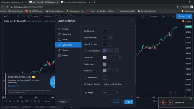Open the Symbol settings section
194x109 pixels.
(x=68, y=29)
